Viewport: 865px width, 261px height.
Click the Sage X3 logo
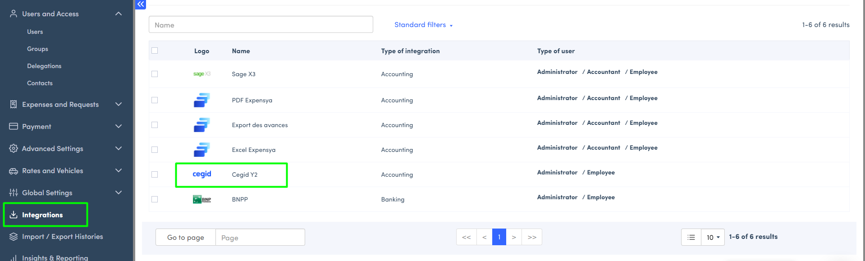coord(201,74)
